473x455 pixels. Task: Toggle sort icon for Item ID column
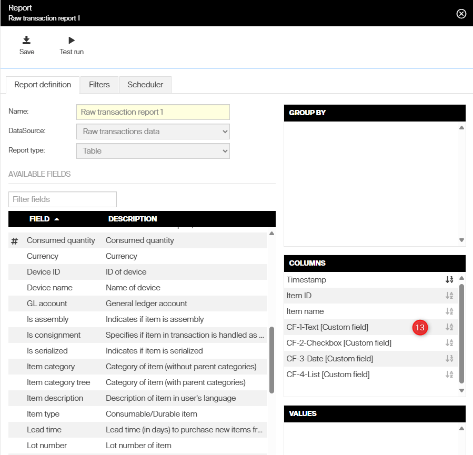449,296
